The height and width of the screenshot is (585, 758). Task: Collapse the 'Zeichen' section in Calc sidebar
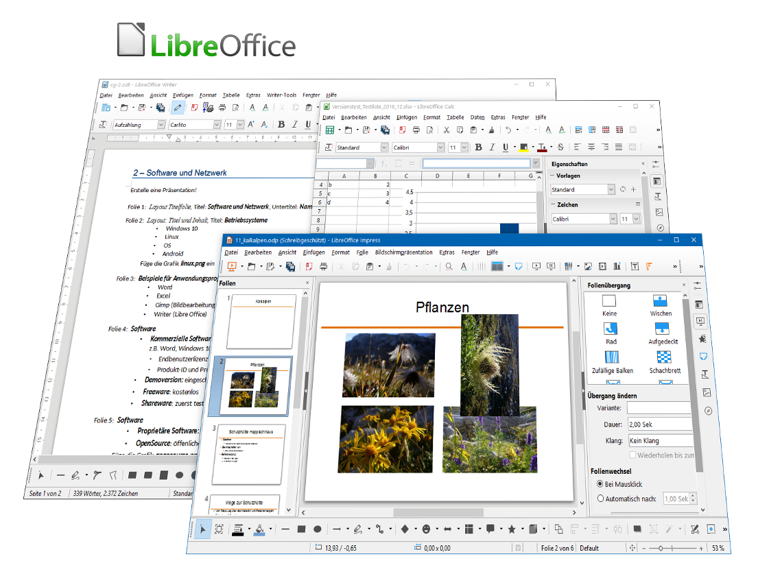point(553,205)
